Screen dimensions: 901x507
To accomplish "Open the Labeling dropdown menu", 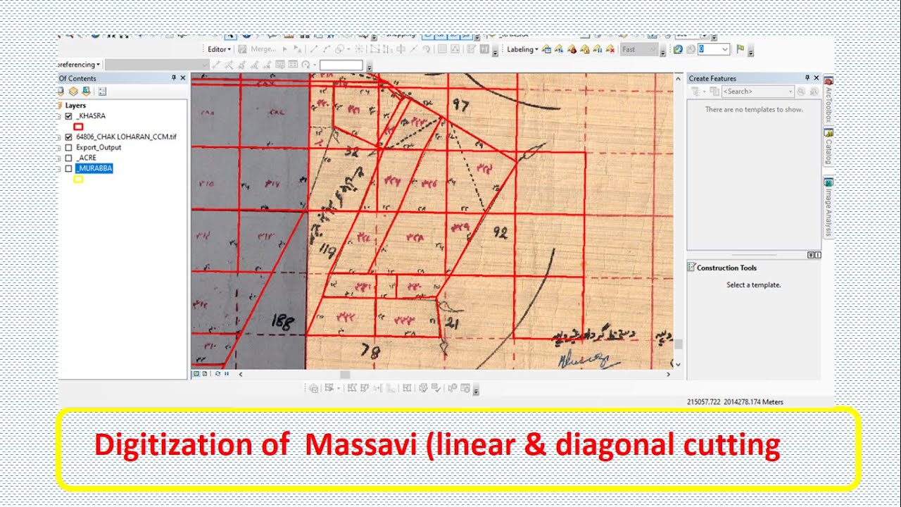I will tap(522, 49).
